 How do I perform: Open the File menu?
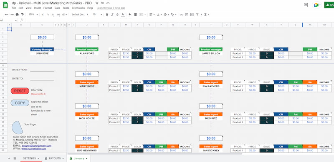14,8
